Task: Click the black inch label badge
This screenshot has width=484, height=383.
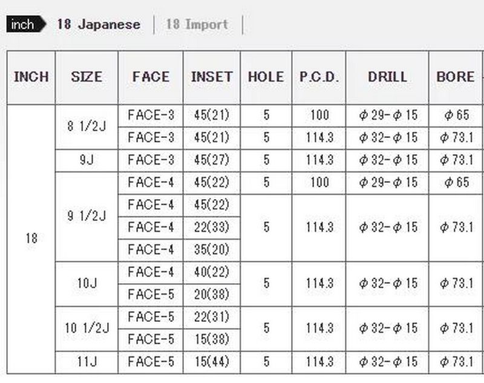Action: pos(25,25)
